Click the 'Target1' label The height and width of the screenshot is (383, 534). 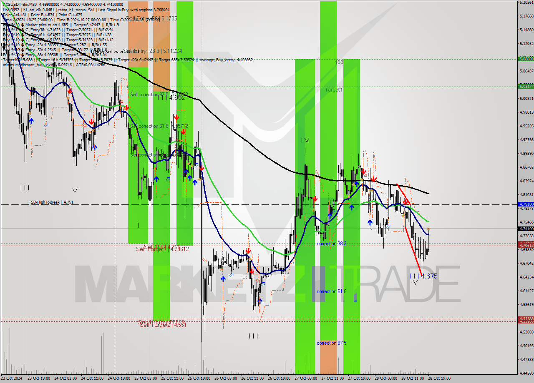[334, 90]
